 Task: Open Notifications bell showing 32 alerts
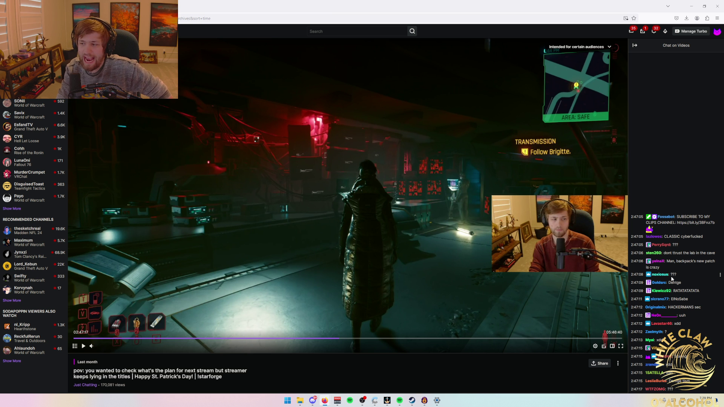coord(654,31)
